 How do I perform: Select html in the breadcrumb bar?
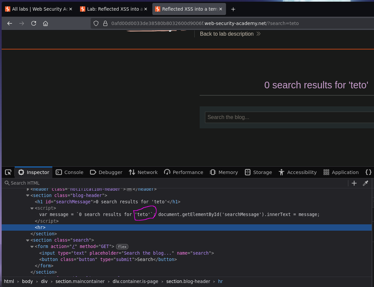click(9, 282)
